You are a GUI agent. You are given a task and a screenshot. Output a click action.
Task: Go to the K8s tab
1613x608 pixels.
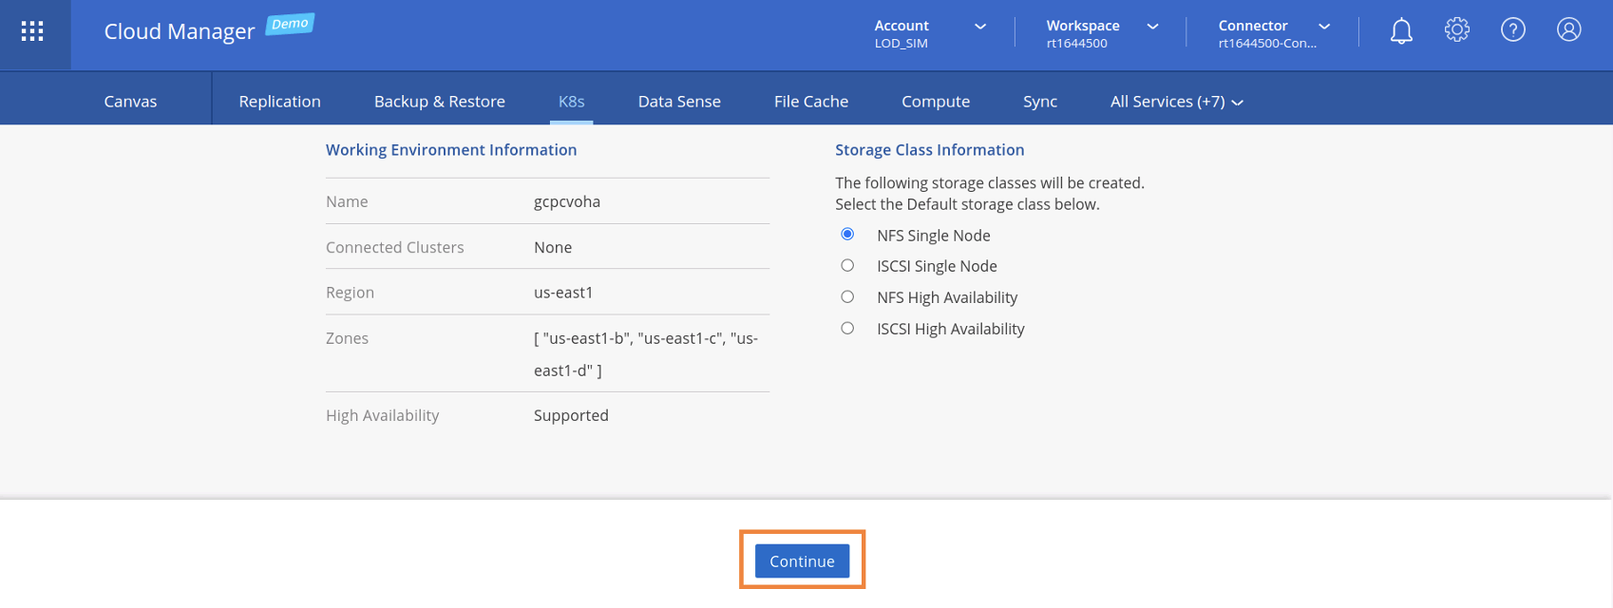[572, 102]
